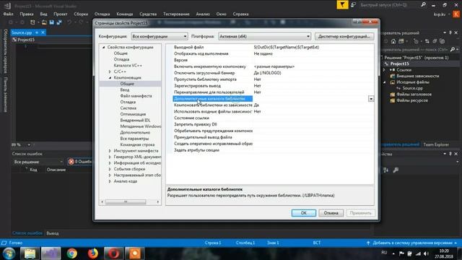The width and height of the screenshot is (462, 260).
Task: Open the Сборка menu
Action: 81,14
